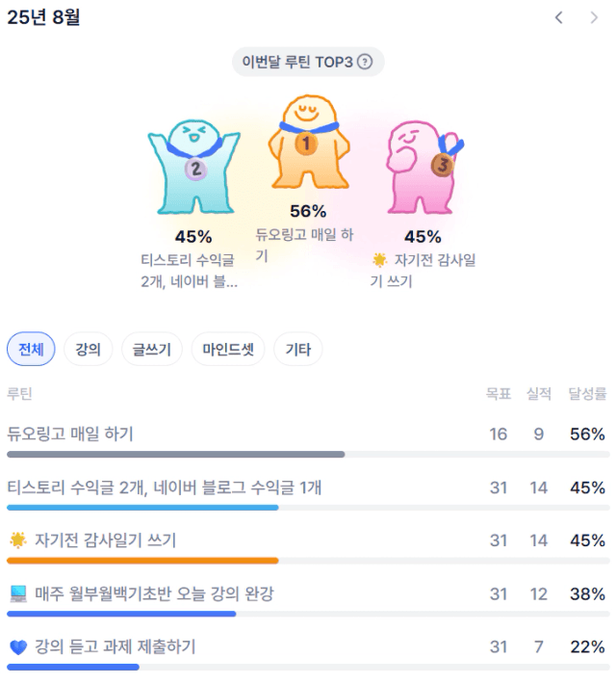Image resolution: width=616 pixels, height=685 pixels.
Task: Click the sun emoji next to 자기전 감사일기 쓰기 row
Action: click(x=18, y=540)
